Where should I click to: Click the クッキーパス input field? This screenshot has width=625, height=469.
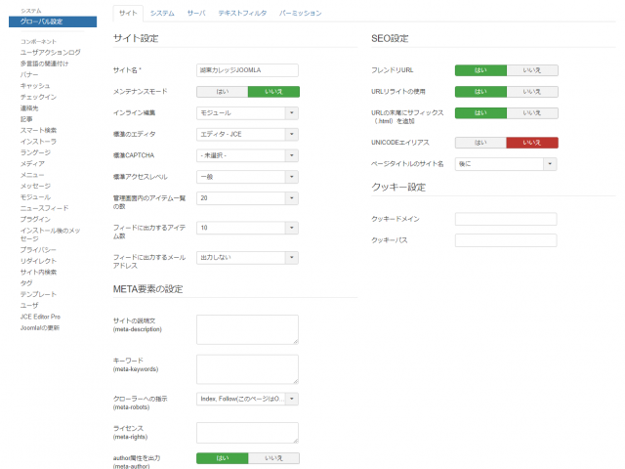click(506, 240)
